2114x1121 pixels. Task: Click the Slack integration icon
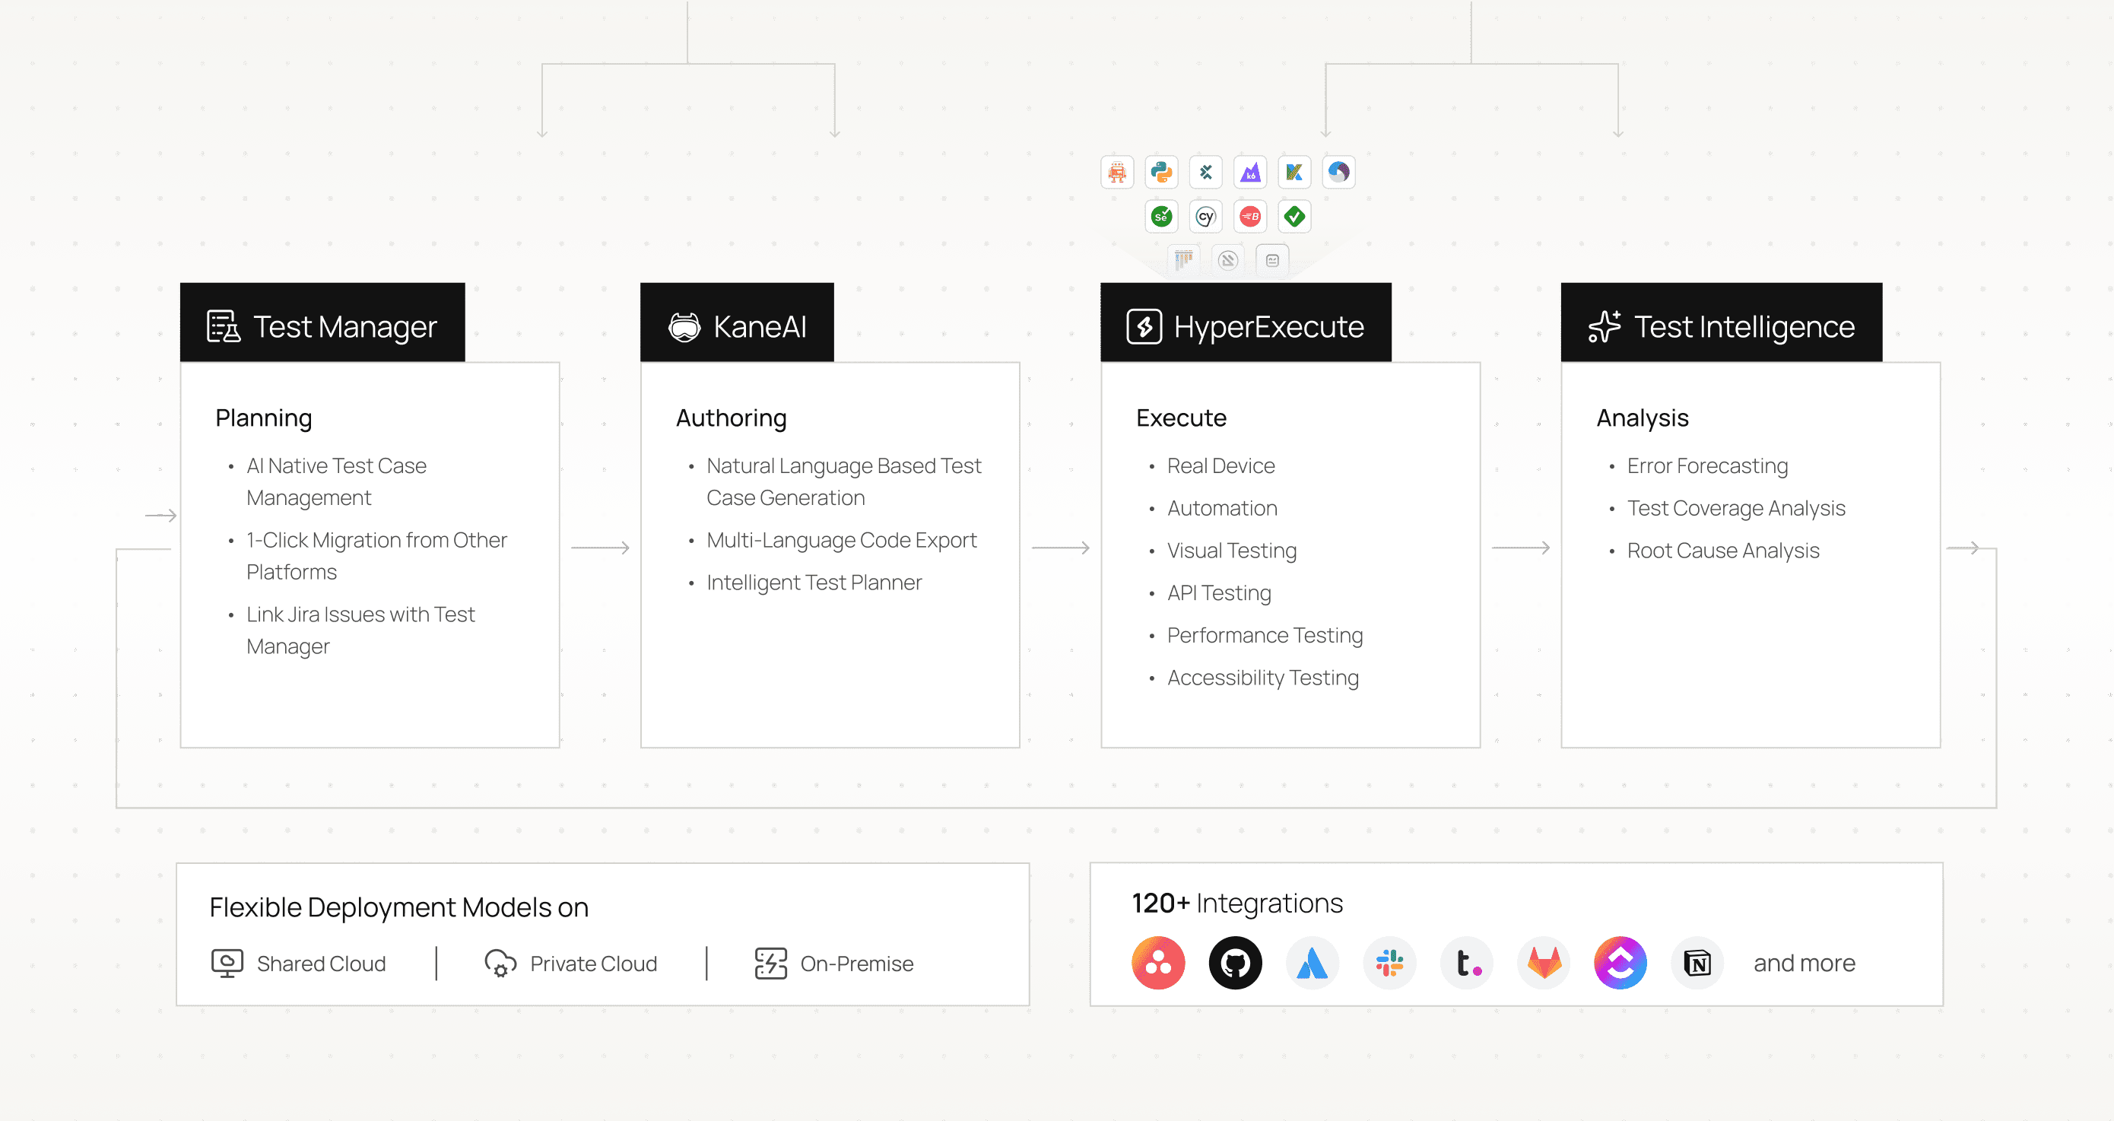tap(1389, 964)
